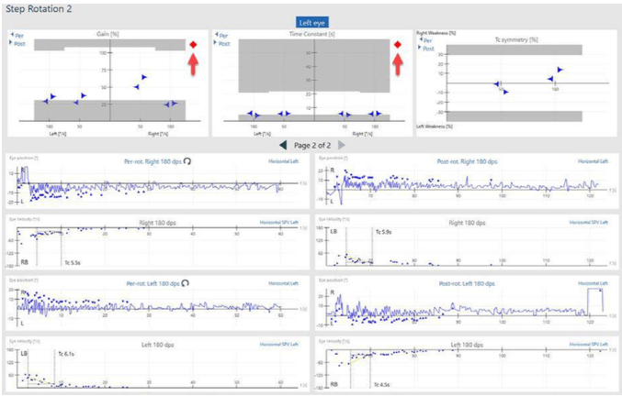
Task: Toggle Per series in Time Constant chart legend
Action: pos(216,36)
